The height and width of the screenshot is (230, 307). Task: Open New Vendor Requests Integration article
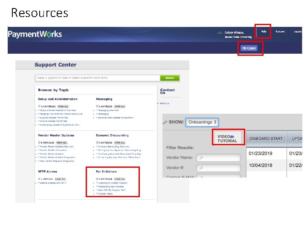coord(57,161)
